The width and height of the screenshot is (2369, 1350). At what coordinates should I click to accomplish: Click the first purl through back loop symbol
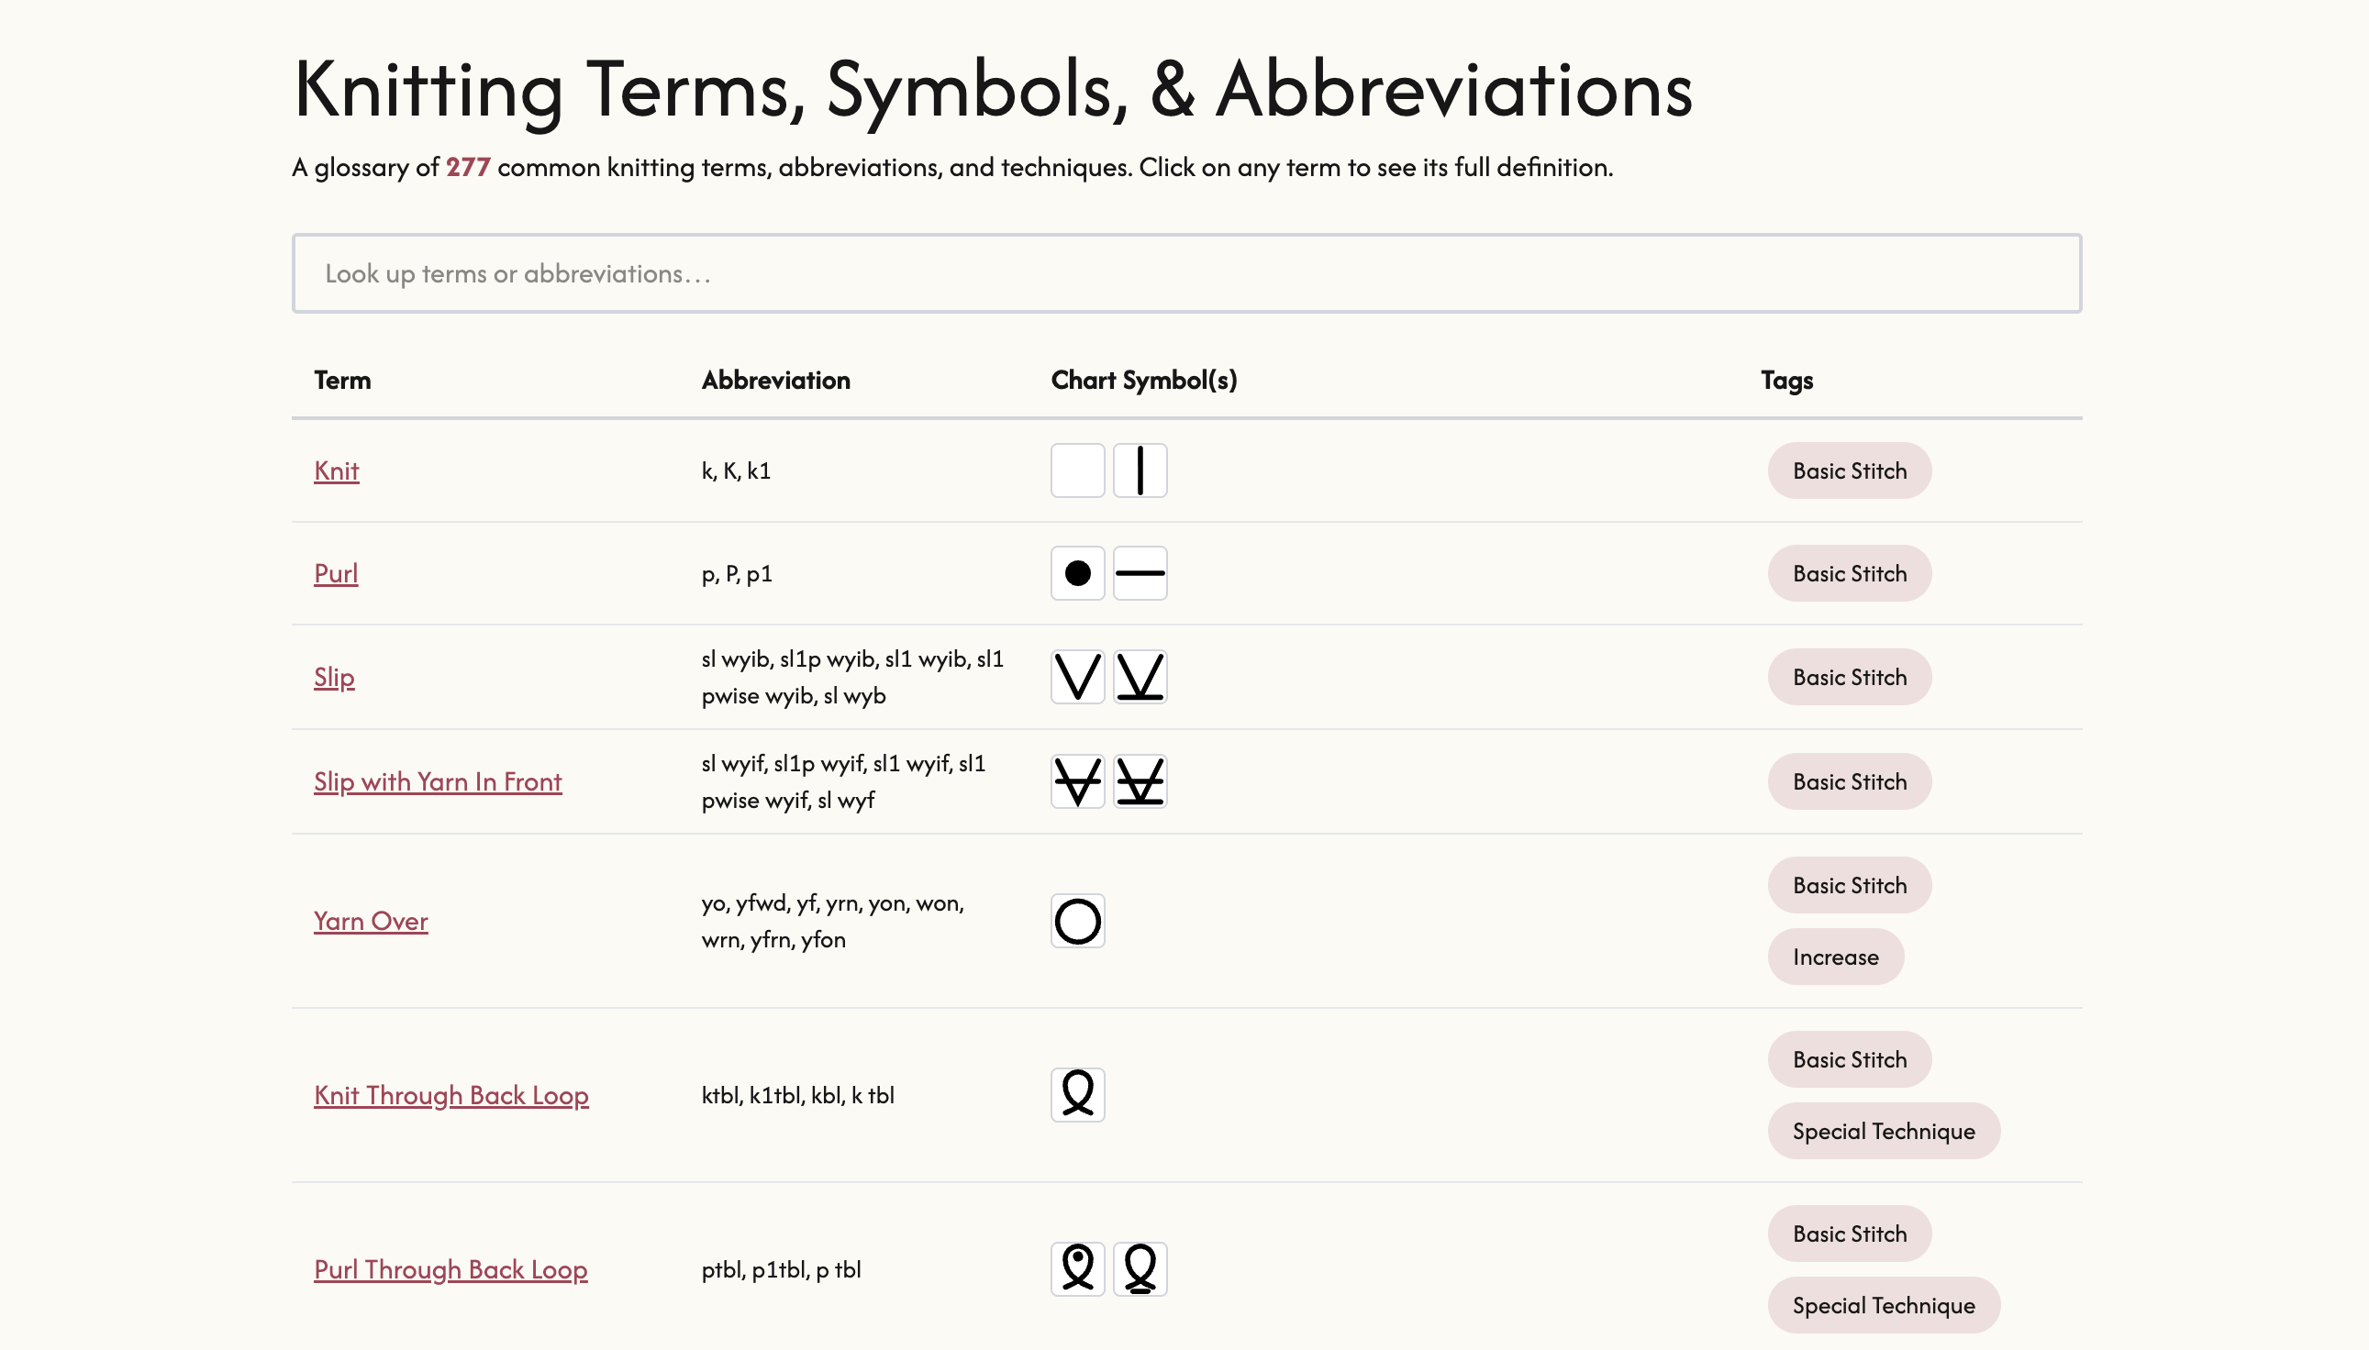pyautogui.click(x=1076, y=1267)
